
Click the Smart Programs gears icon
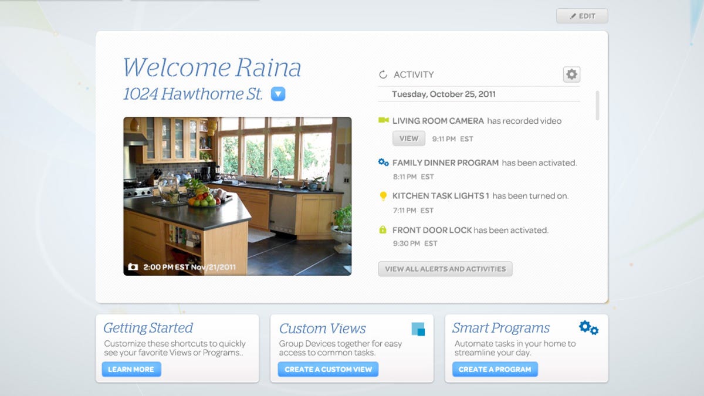click(x=588, y=328)
